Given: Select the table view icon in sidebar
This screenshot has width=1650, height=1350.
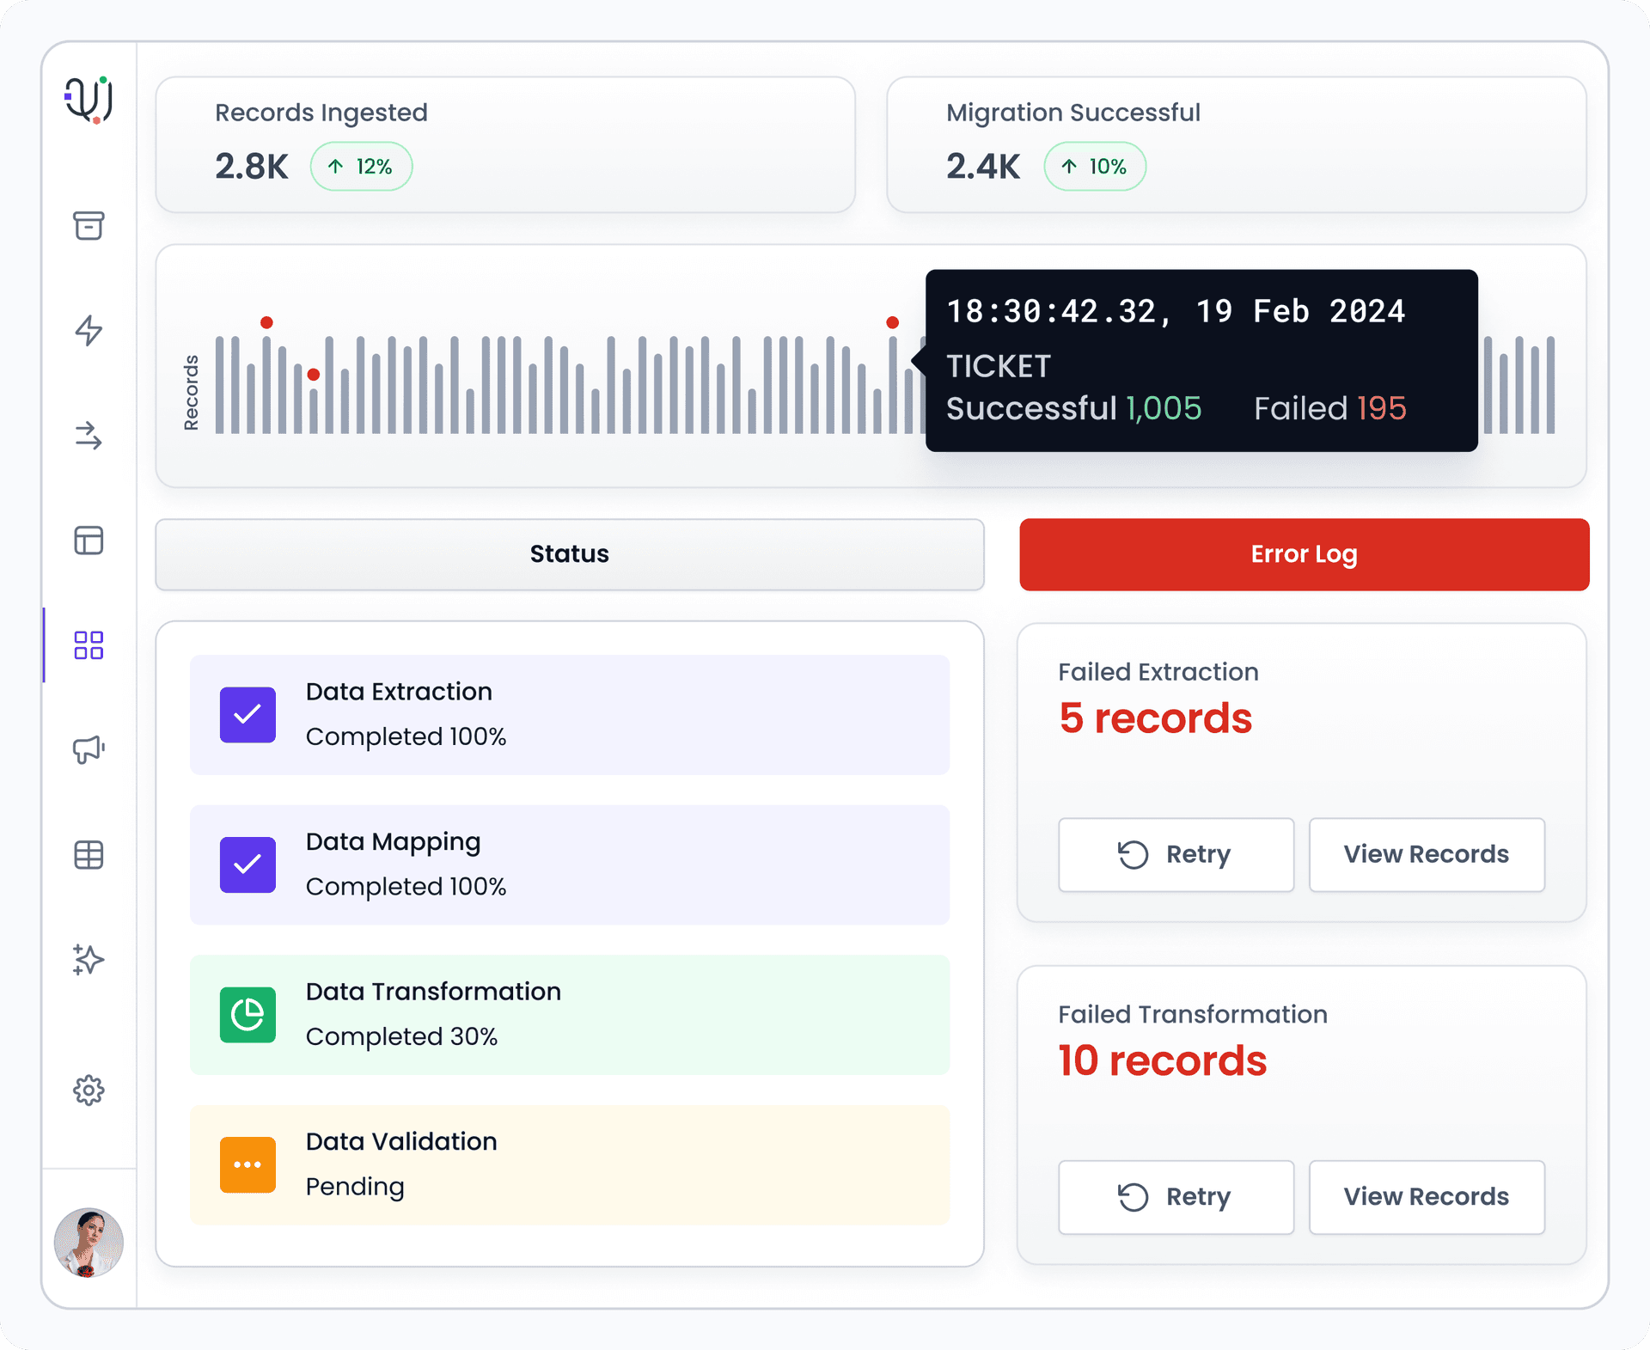Looking at the screenshot, I should pyautogui.click(x=89, y=854).
